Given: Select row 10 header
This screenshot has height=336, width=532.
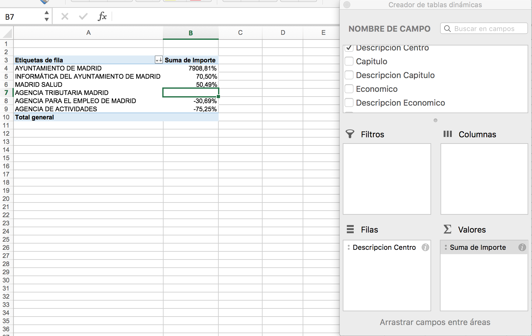Looking at the screenshot, I should click(6, 117).
